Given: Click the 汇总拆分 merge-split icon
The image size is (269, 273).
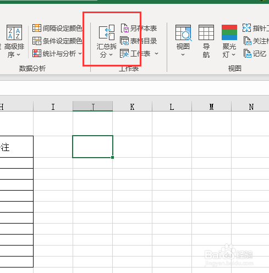Looking at the screenshot, I should coord(107,32).
